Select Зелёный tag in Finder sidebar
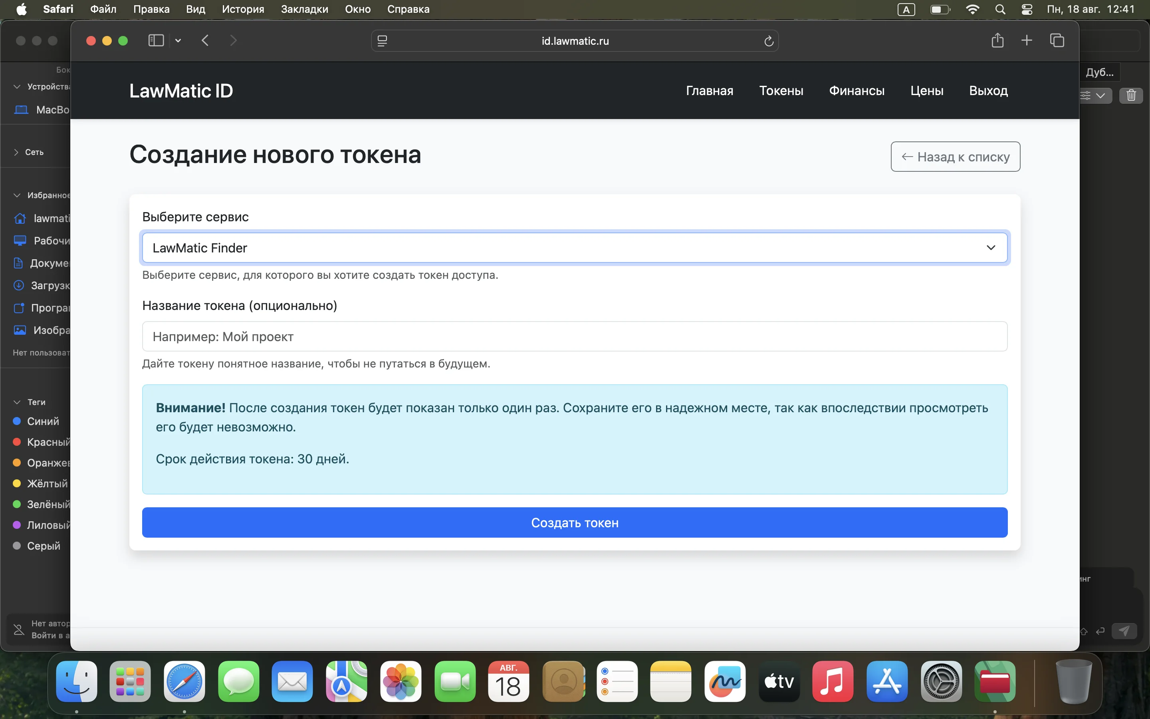The width and height of the screenshot is (1150, 719). [42, 504]
